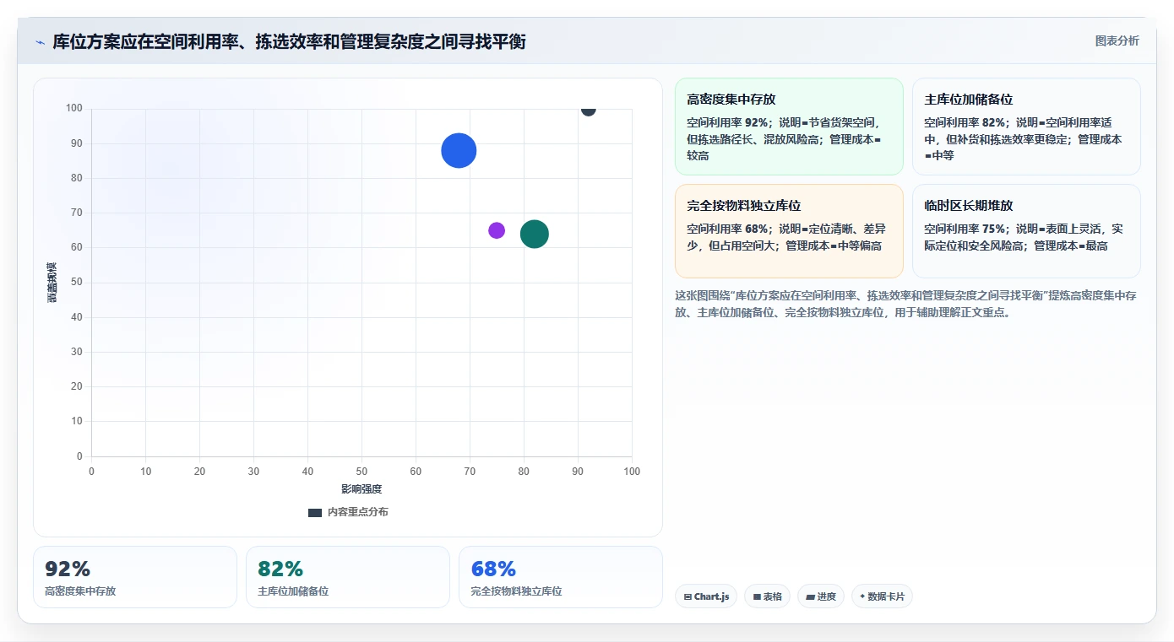Click the icon inside 进度 chip
The height and width of the screenshot is (642, 1174).
pyautogui.click(x=810, y=597)
